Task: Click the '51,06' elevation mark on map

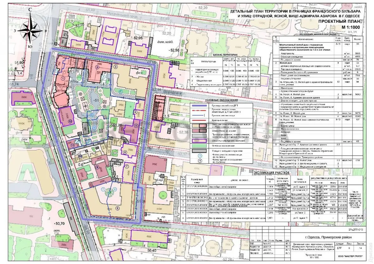Action: click(141, 201)
